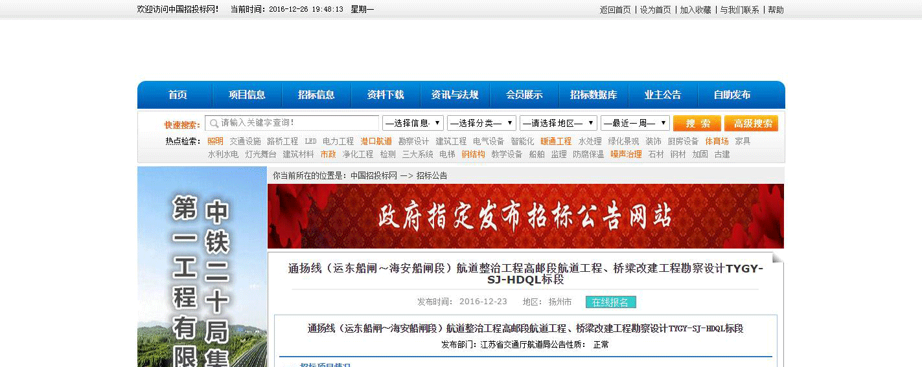The height and width of the screenshot is (367, 922).
Task: Click the 钢材 hot keyword
Action: pos(678,155)
